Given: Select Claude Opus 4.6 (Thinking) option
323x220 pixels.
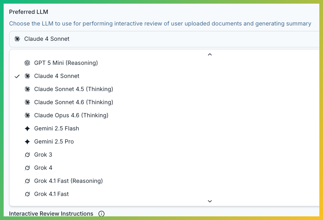Looking at the screenshot, I should coord(71,115).
